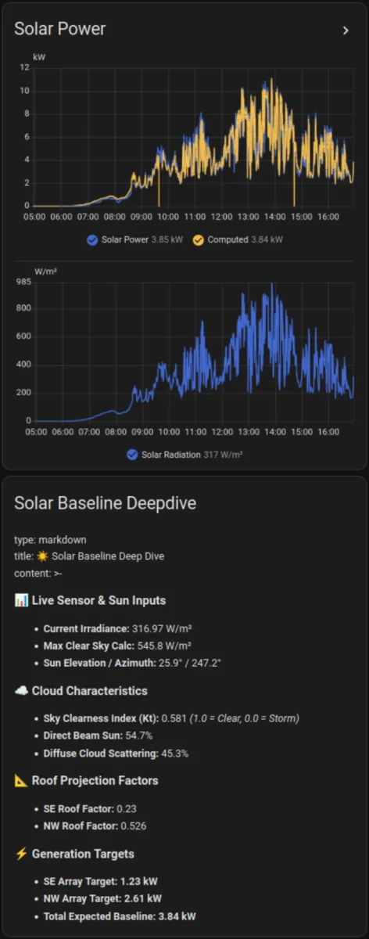Click the Total Expected Baseline 3.84 kW line
Image resolution: width=369 pixels, height=939 pixels.
pyautogui.click(x=120, y=916)
